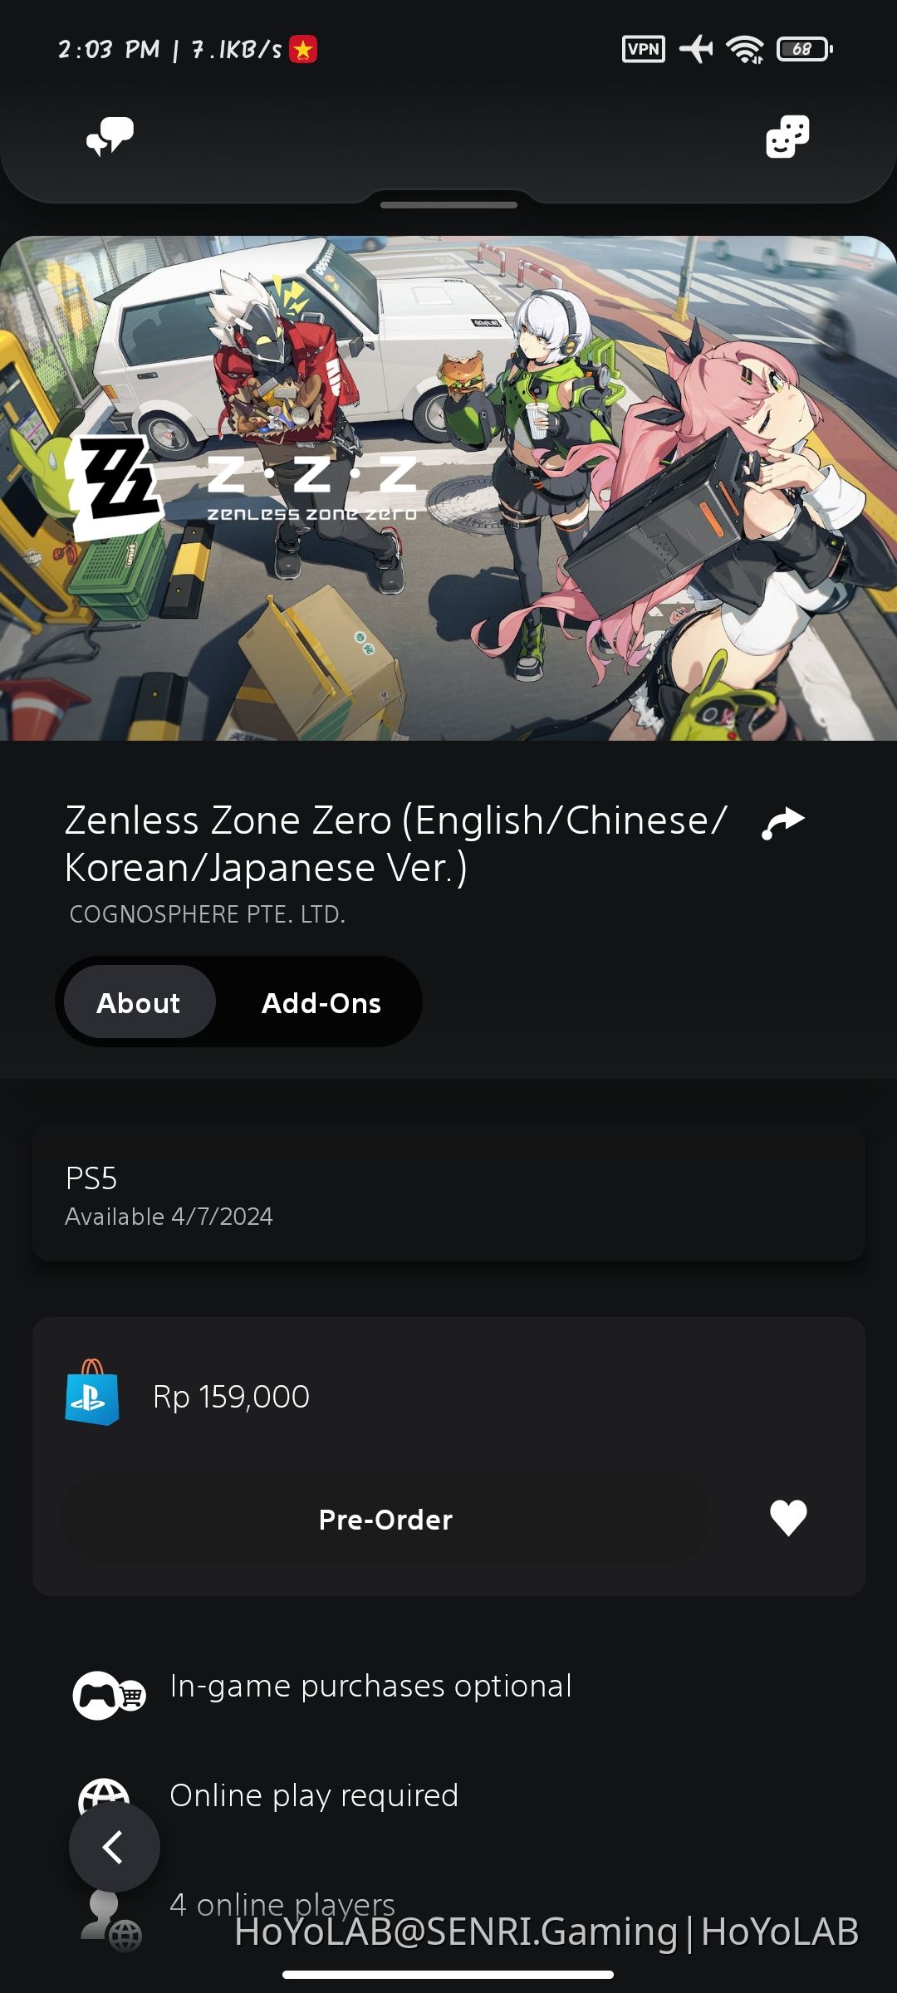
Task: Switch to the Add-Ons tab
Action: coord(321,1002)
